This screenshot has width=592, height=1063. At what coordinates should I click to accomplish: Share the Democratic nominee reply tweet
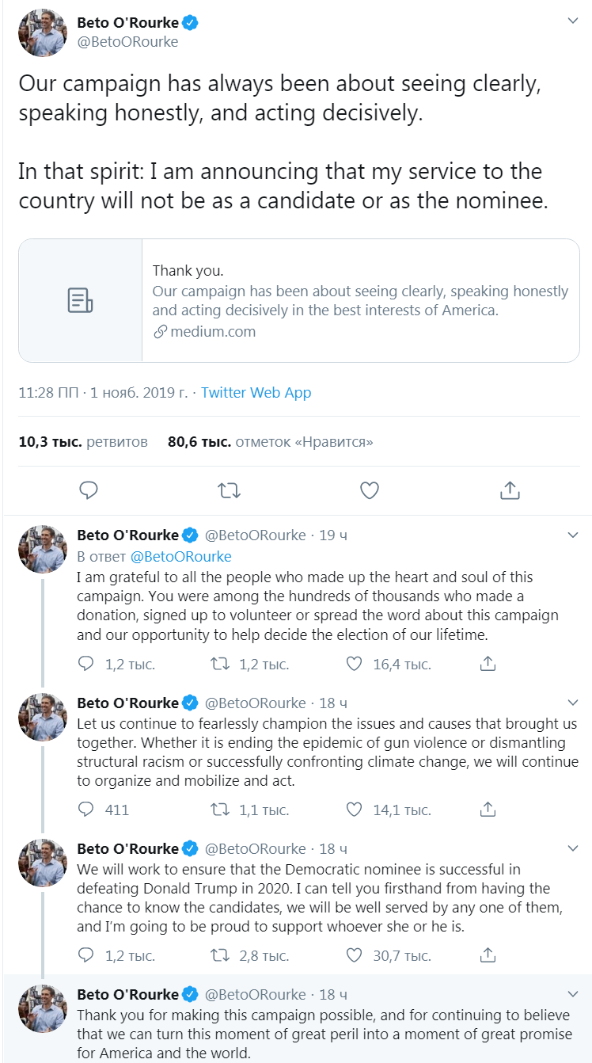tap(488, 955)
